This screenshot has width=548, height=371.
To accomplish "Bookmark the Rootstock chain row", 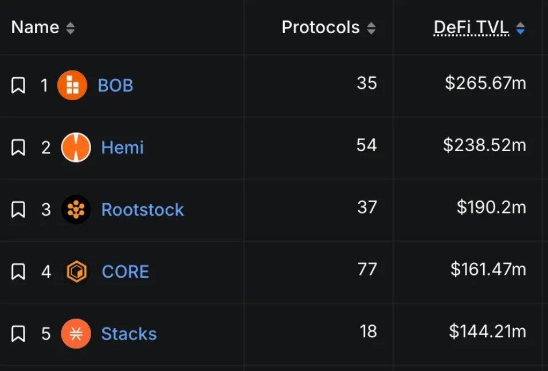I will [x=18, y=210].
